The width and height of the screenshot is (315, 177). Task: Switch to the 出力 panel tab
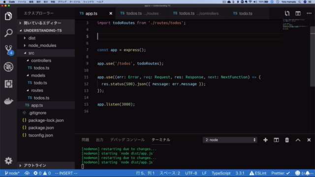click(99, 140)
